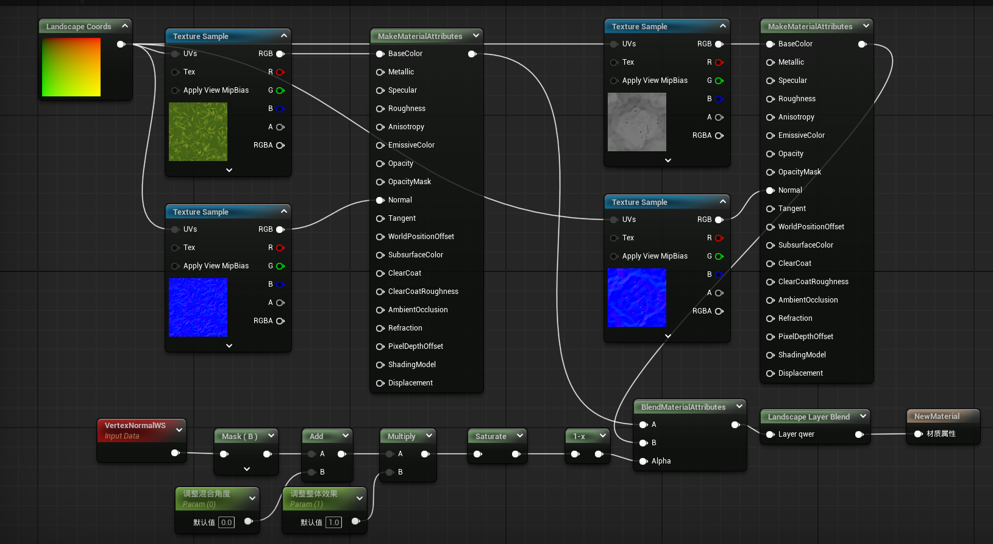The width and height of the screenshot is (993, 544).
Task: Click the Landscape Coords gradient color preview
Action: coord(71,67)
